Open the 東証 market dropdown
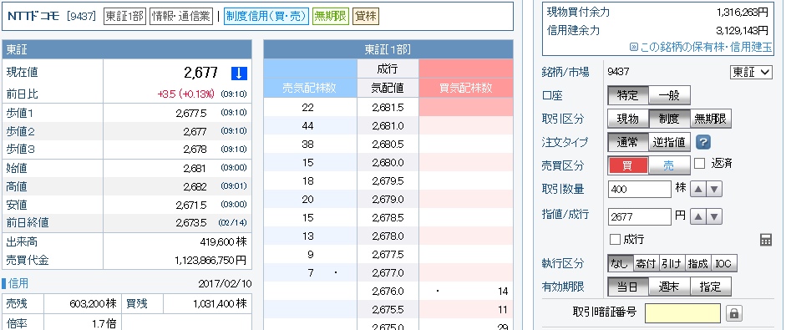Screen dimensions: 786x330 coord(750,72)
